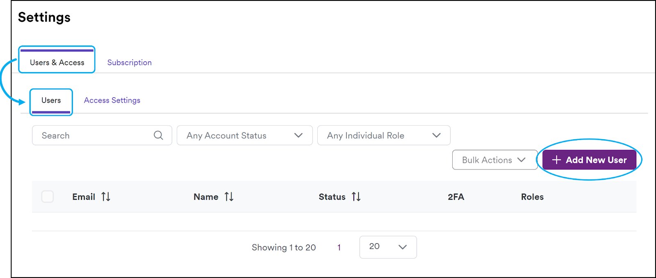
Task: Focus the Search input field
Action: (102, 136)
